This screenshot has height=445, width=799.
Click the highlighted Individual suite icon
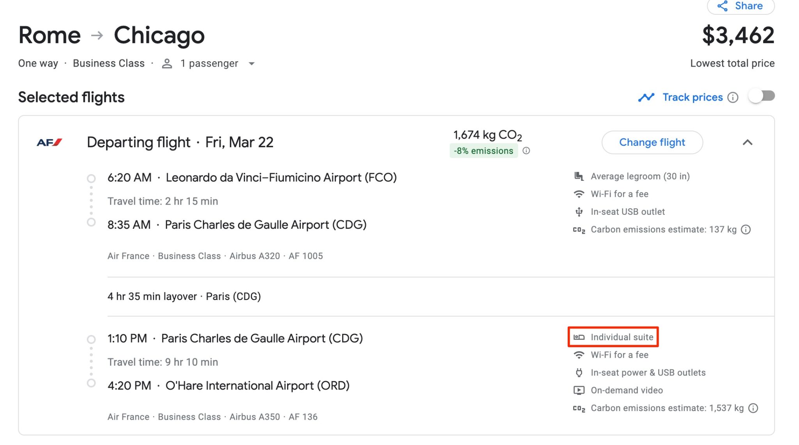[580, 337]
